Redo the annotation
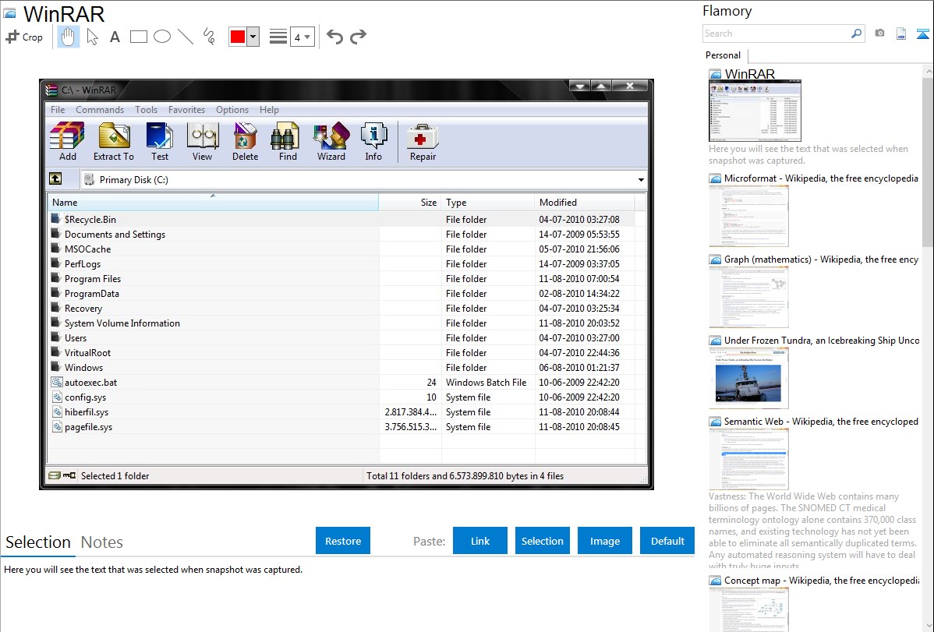934x632 pixels. 358,37
